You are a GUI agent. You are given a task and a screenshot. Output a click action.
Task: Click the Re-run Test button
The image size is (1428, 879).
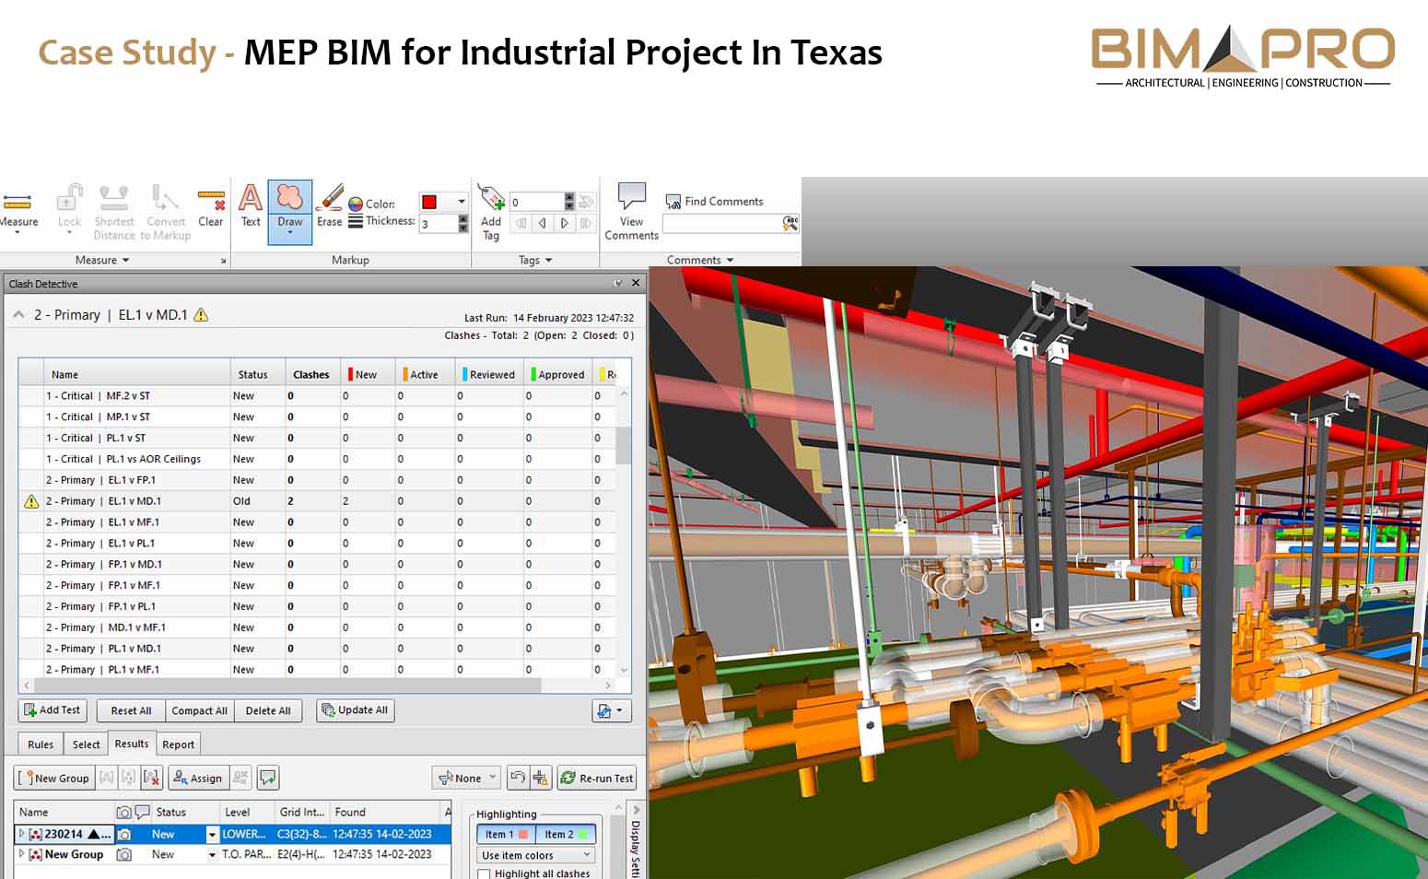[596, 777]
